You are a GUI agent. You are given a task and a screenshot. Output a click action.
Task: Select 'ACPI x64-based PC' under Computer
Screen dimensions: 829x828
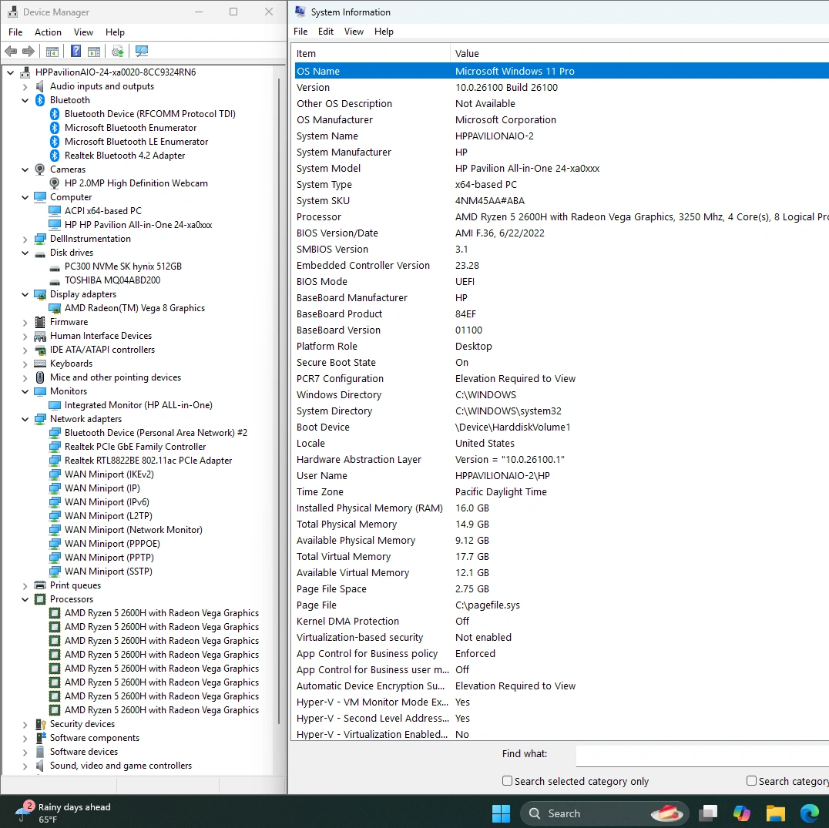coord(103,211)
